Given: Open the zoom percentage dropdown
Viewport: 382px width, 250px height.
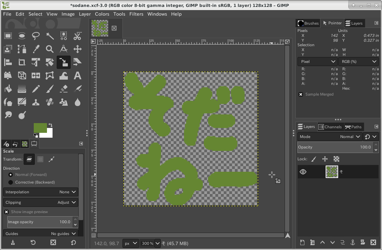Looking at the screenshot, I should pos(158,243).
